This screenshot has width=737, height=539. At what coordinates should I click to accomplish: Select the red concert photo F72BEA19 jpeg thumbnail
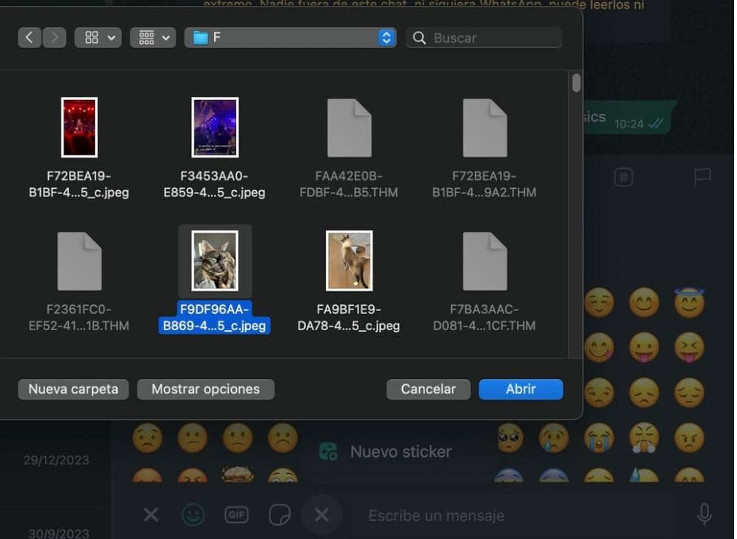pyautogui.click(x=79, y=127)
